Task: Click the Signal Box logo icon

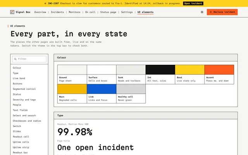Action: [12, 12]
